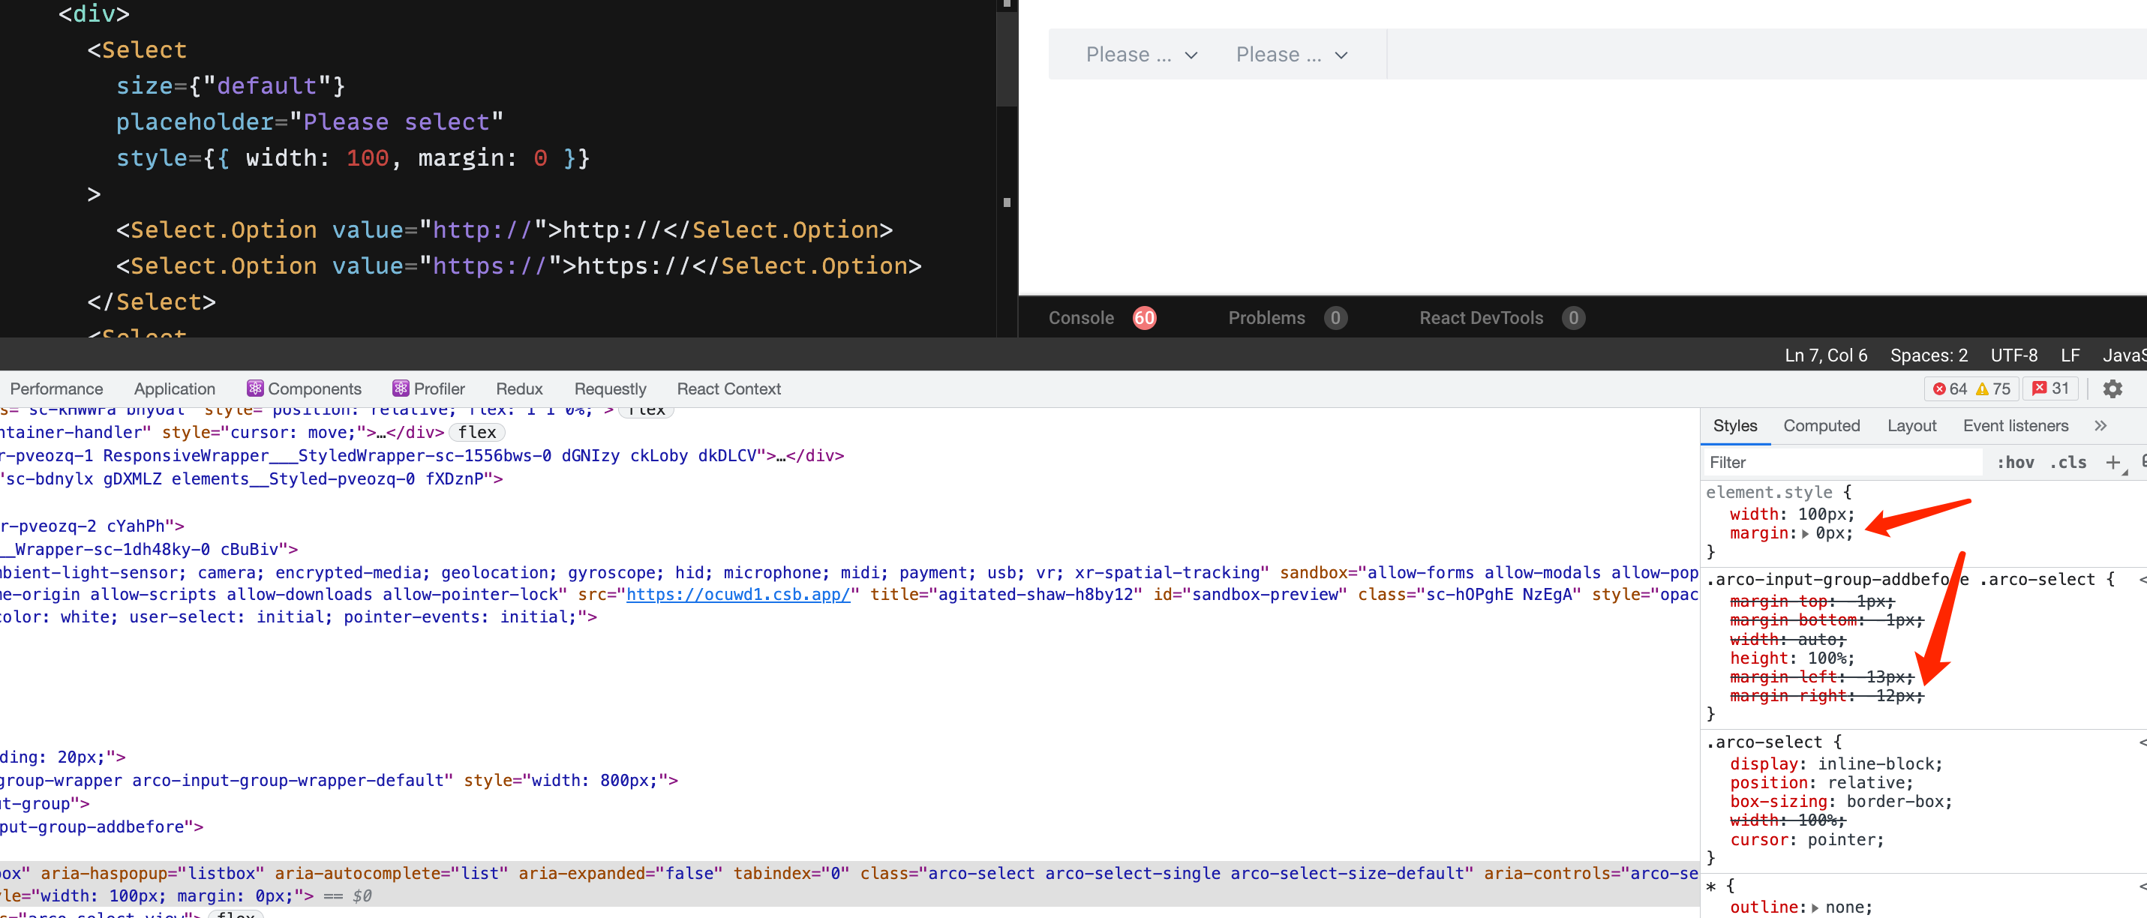The image size is (2147, 918).
Task: Click the 64 errors counter icon
Action: (x=1939, y=389)
